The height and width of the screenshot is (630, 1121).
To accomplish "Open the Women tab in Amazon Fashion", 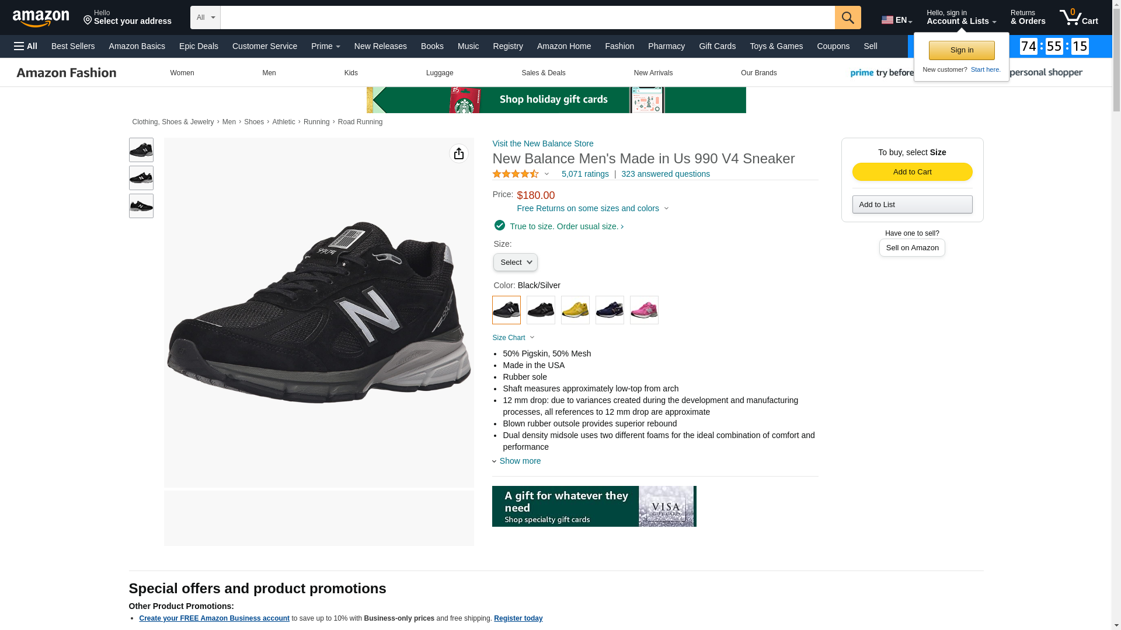I will [x=182, y=73].
